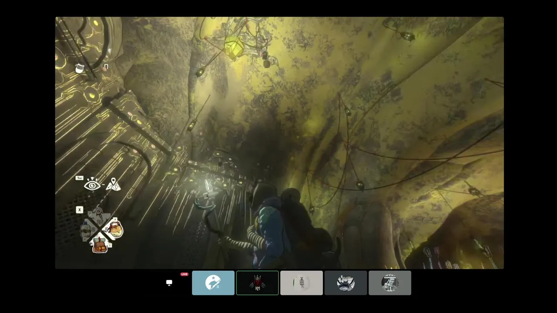Open the map marker icon
The image size is (557, 313).
click(113, 185)
